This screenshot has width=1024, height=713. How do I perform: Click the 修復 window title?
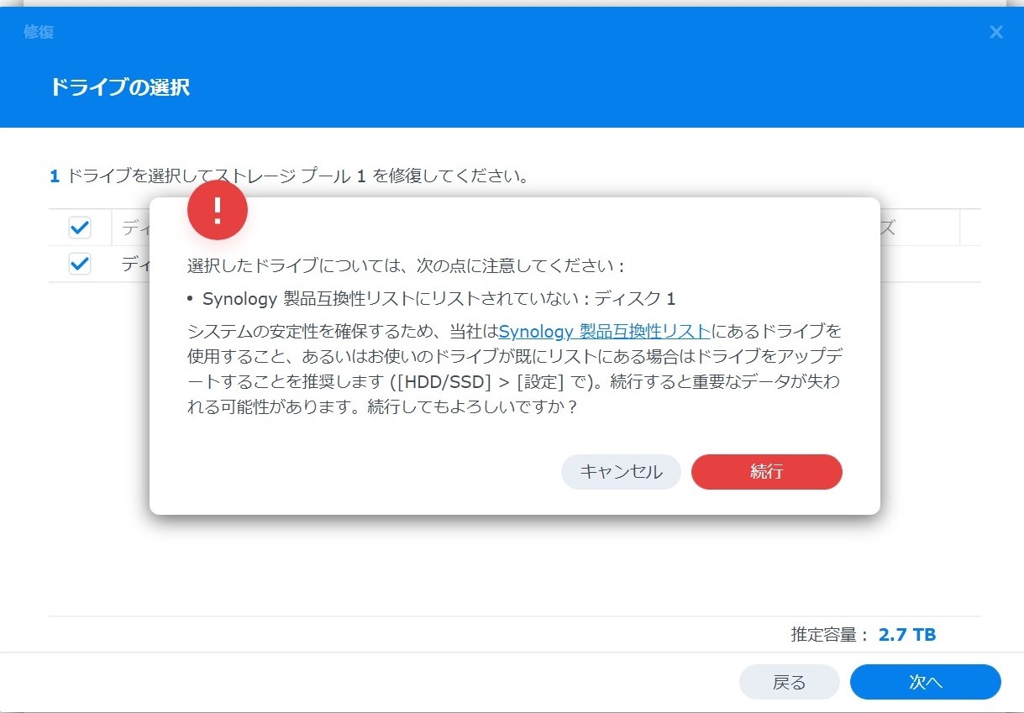tap(39, 33)
